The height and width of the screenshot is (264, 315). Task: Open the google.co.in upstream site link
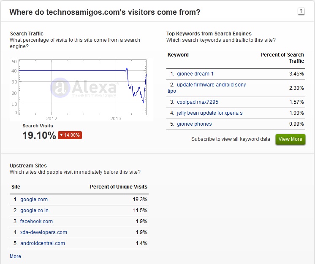point(34,210)
